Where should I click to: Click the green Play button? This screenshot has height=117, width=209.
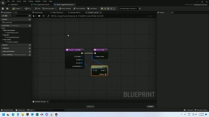point(102,8)
